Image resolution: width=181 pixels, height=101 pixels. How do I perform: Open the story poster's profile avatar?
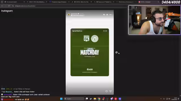click(69, 15)
